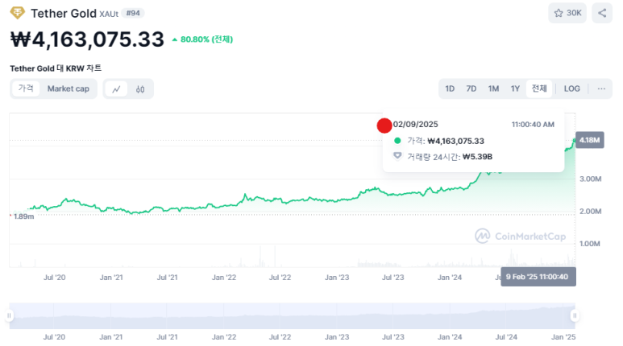
Task: Click the tooltip date 02/09/2025
Action: click(x=416, y=125)
